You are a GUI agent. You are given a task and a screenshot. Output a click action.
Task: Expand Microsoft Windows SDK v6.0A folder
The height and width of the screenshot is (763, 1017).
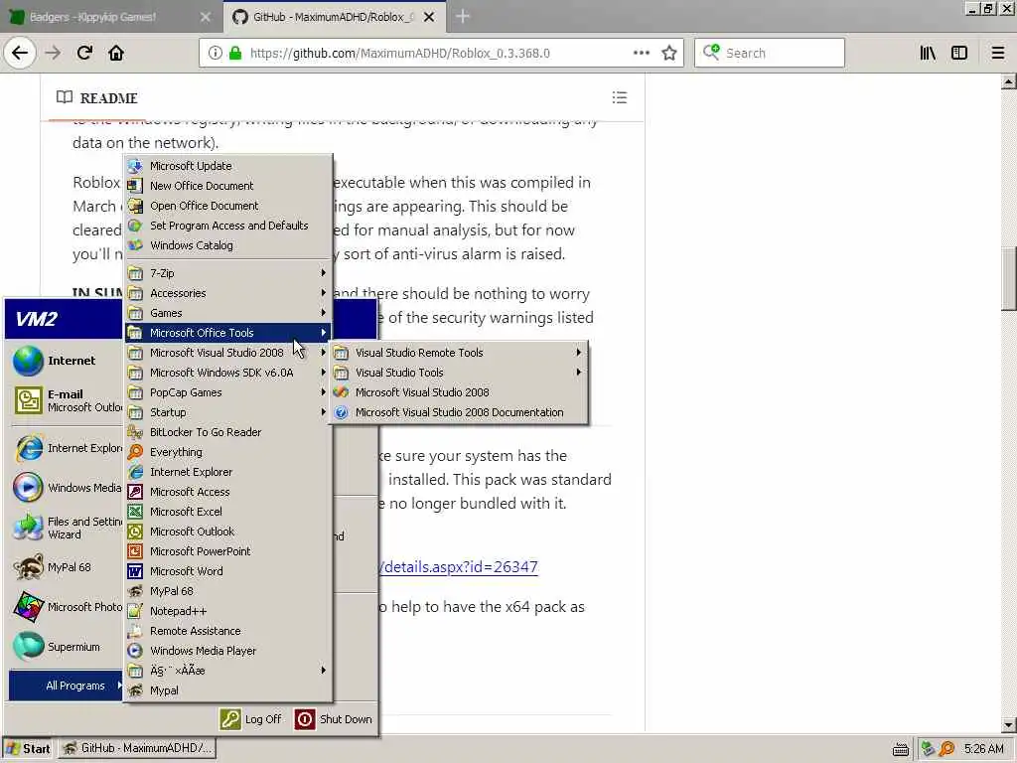click(x=229, y=373)
